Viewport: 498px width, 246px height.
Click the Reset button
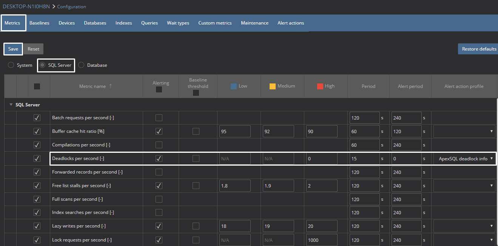34,49
